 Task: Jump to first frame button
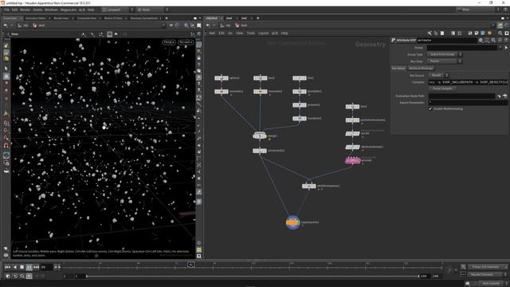coord(7,267)
